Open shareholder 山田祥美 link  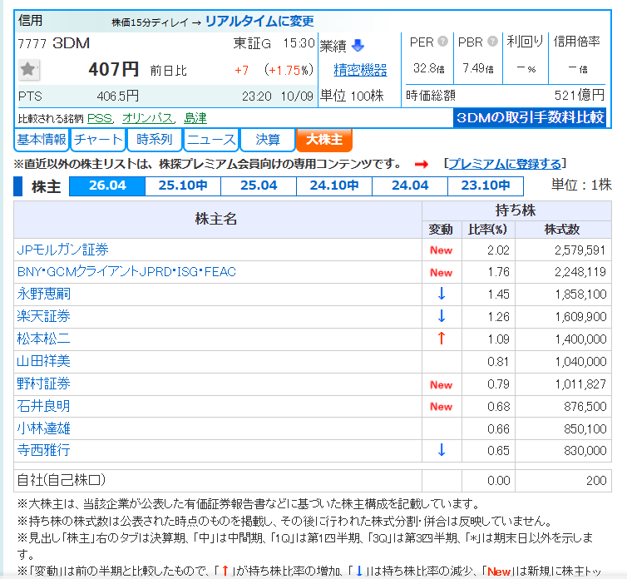(43, 361)
